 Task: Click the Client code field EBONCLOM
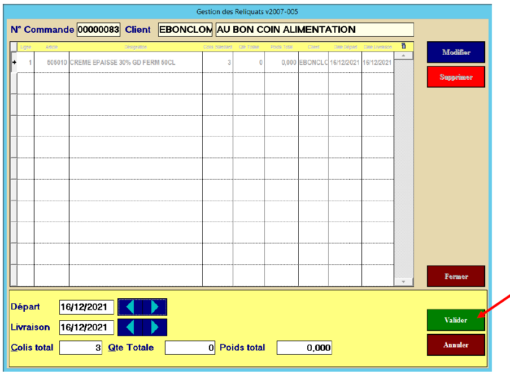point(185,30)
